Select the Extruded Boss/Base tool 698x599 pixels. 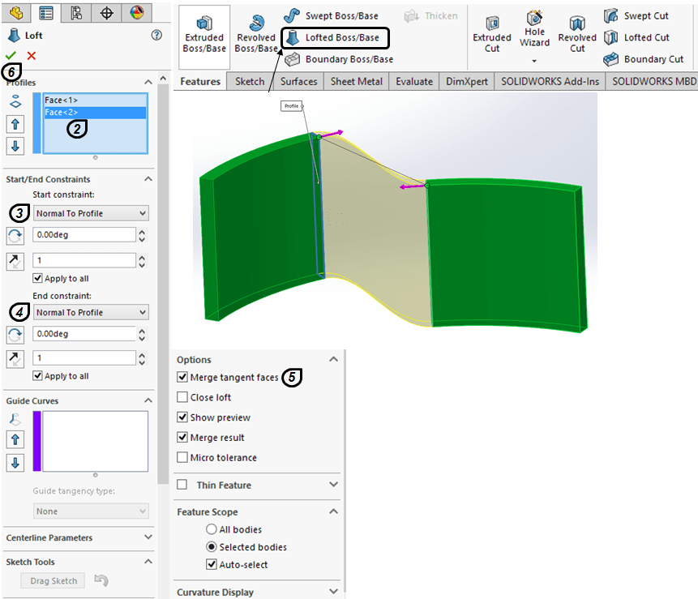pos(203,31)
